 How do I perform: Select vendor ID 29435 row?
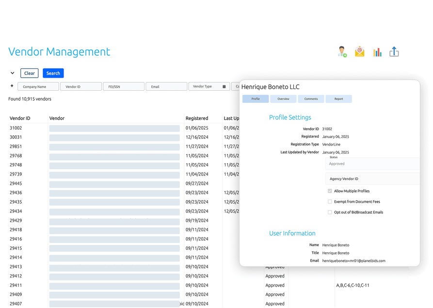[x=16, y=202]
